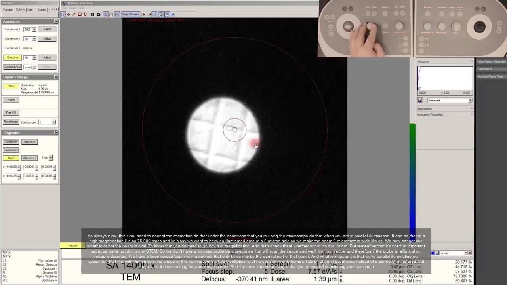Click the Insert Screen button

[130, 14]
